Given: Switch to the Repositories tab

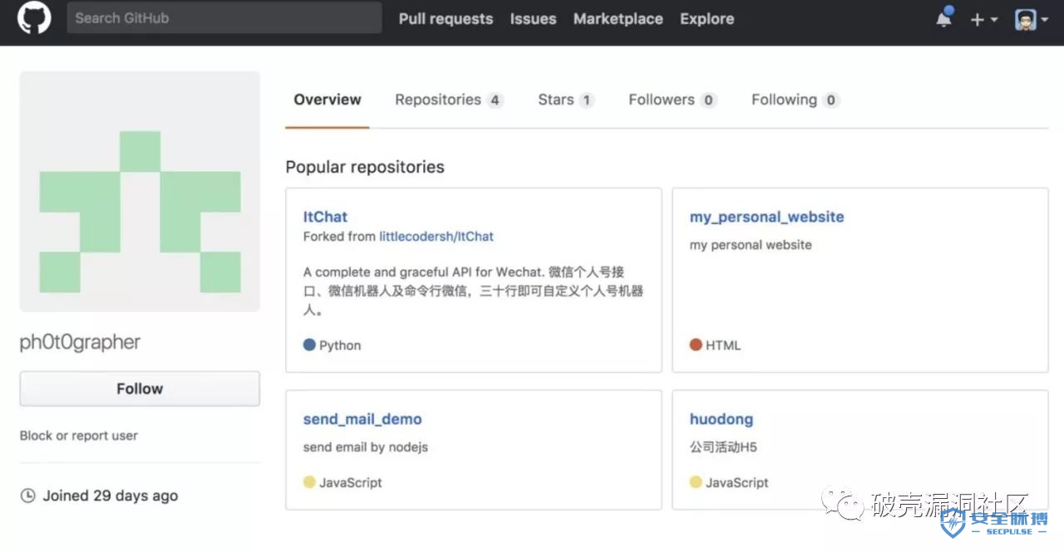Looking at the screenshot, I should click(449, 100).
